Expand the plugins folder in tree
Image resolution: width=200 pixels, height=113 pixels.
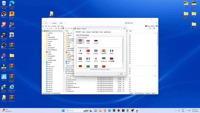(x=45, y=54)
